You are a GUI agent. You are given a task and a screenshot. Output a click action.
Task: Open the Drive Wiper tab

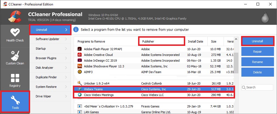[x=50, y=96]
